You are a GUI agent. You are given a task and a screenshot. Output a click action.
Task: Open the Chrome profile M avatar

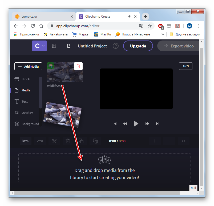tap(189, 26)
